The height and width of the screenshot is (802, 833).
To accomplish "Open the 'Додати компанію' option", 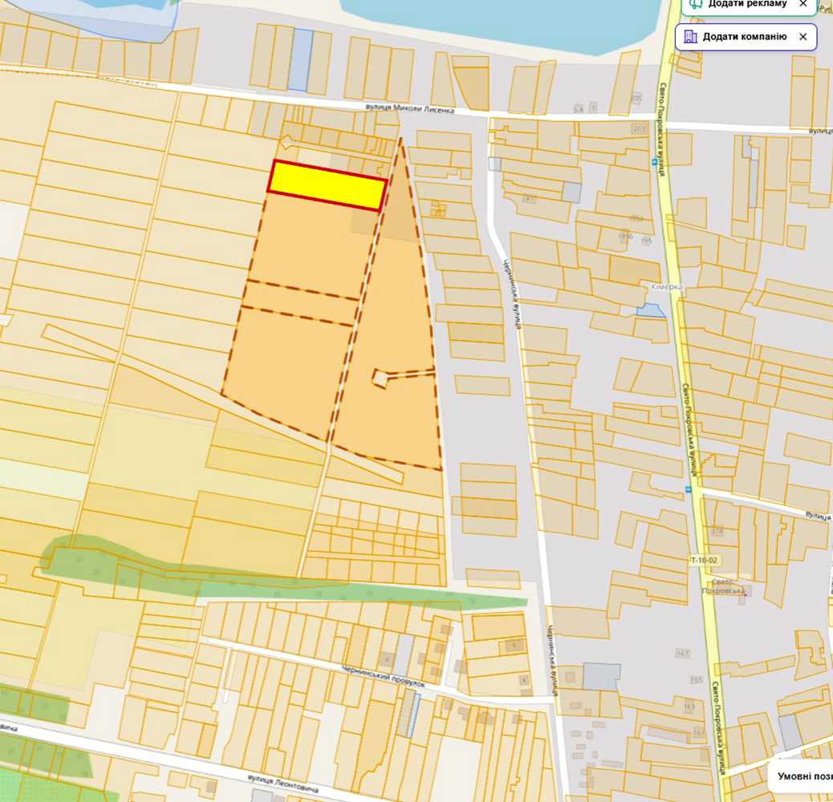I will tap(746, 37).
